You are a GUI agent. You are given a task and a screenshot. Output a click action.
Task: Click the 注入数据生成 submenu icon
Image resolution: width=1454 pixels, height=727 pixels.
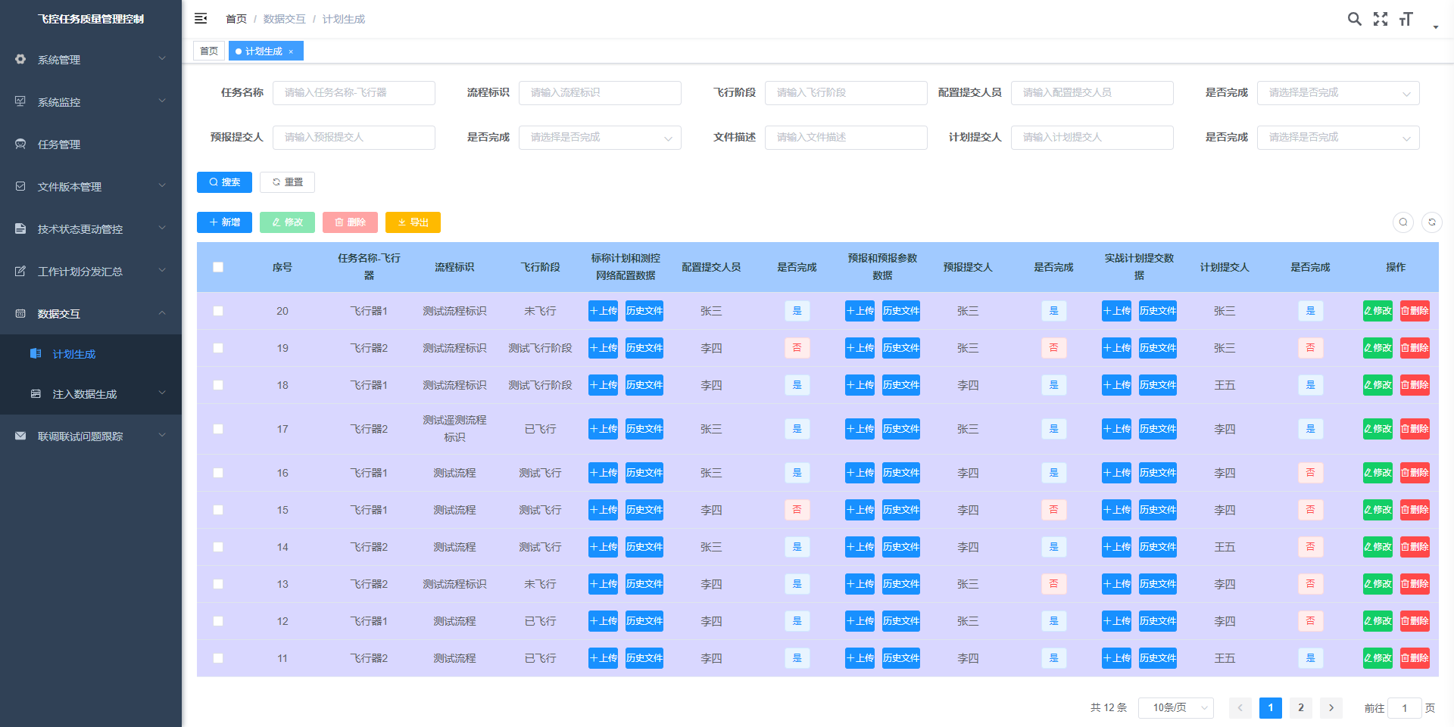click(36, 393)
